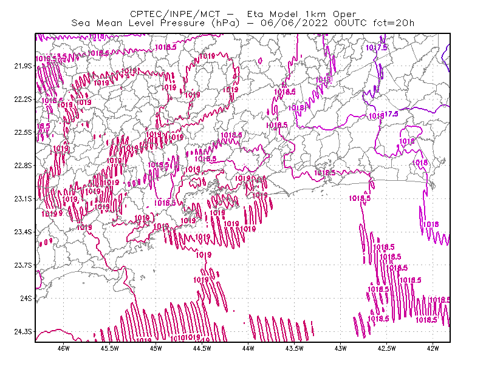Click the 43W longitude axis label
The width and height of the screenshot is (486, 375).
[x=340, y=348]
